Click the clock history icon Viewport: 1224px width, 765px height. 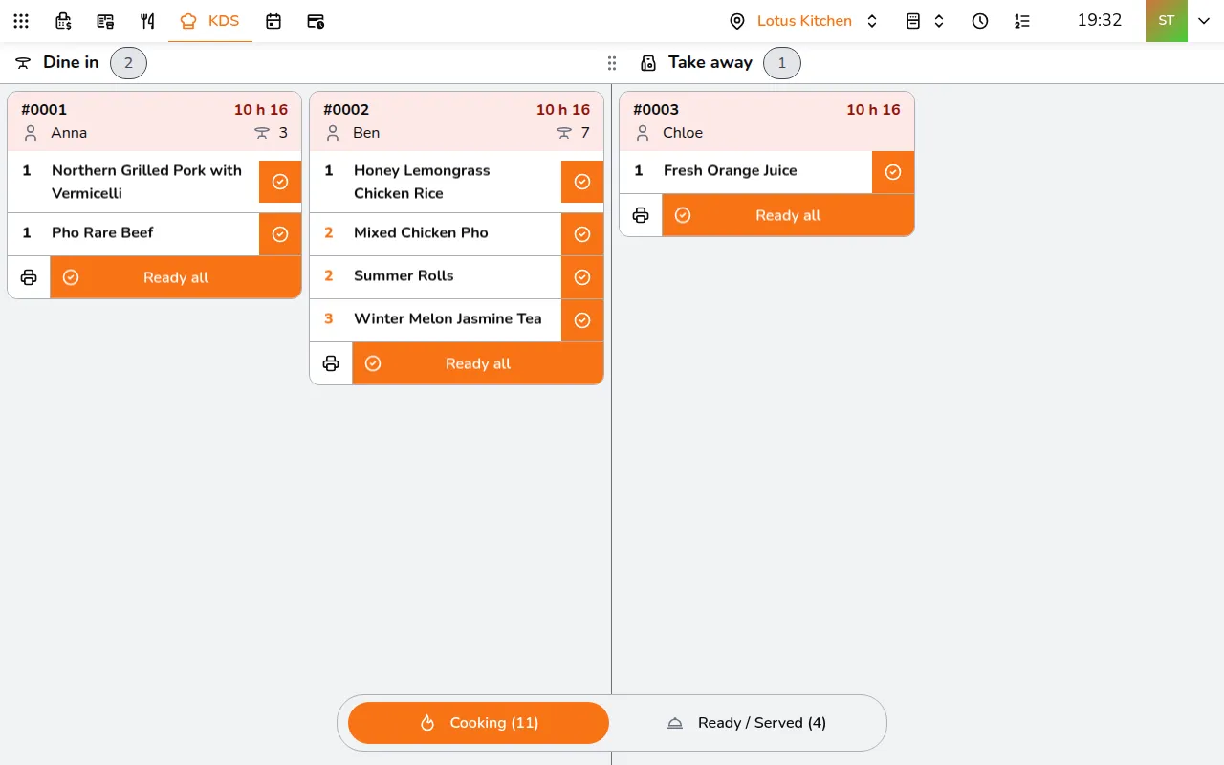[x=980, y=21]
